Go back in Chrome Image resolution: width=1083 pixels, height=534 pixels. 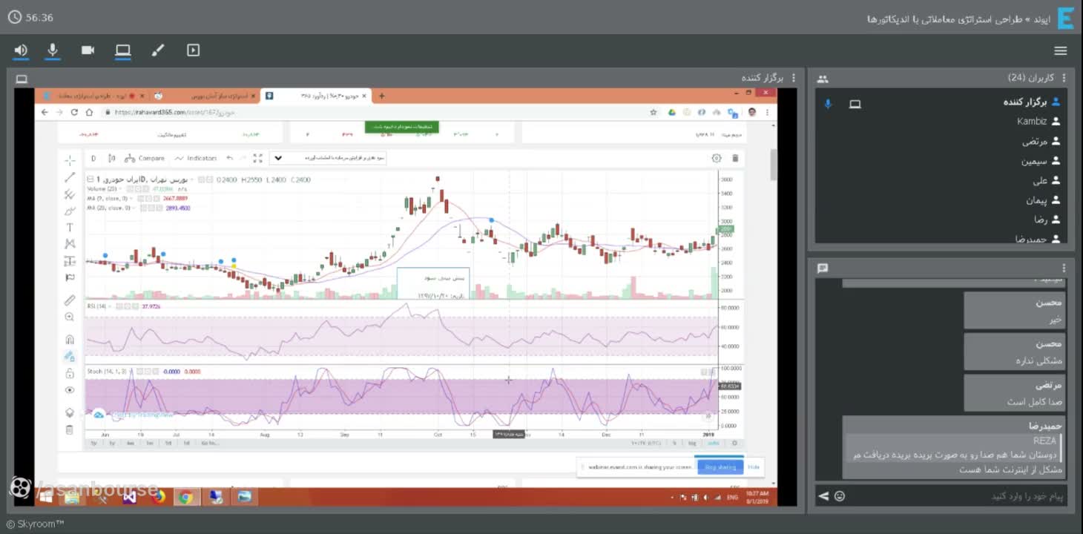(x=45, y=112)
